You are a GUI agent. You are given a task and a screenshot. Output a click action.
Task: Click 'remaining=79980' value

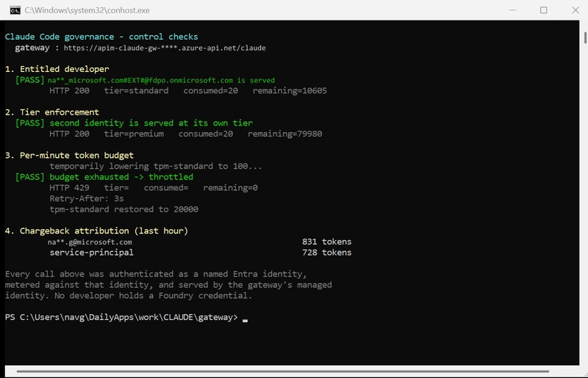coord(284,134)
